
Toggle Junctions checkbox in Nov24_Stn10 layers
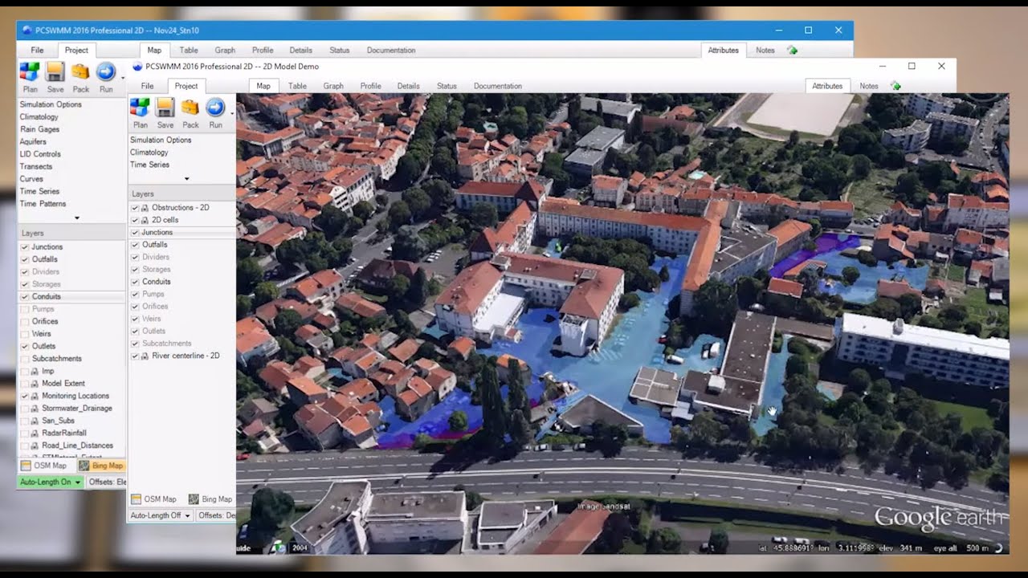[24, 247]
